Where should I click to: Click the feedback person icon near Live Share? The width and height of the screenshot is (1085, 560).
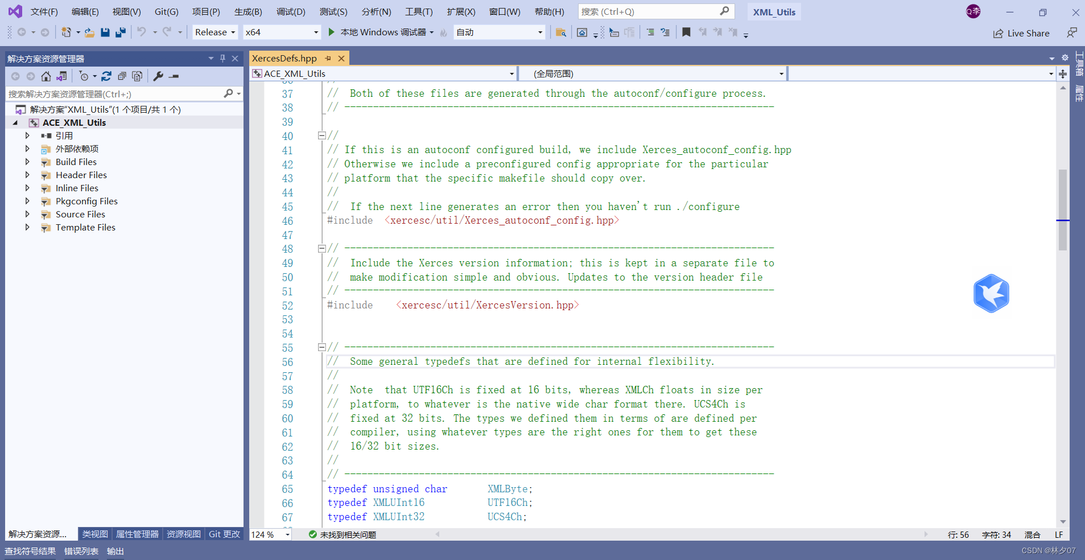tap(1072, 33)
